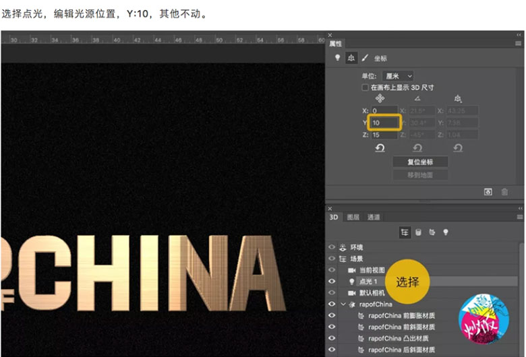Image resolution: width=526 pixels, height=357 pixels.
Task: Enable 在画布上显示 3D 尺寸 checkbox
Action: pyautogui.click(x=365, y=88)
